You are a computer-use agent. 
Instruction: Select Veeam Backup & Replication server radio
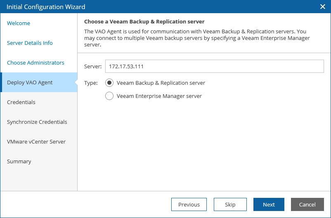pos(109,83)
